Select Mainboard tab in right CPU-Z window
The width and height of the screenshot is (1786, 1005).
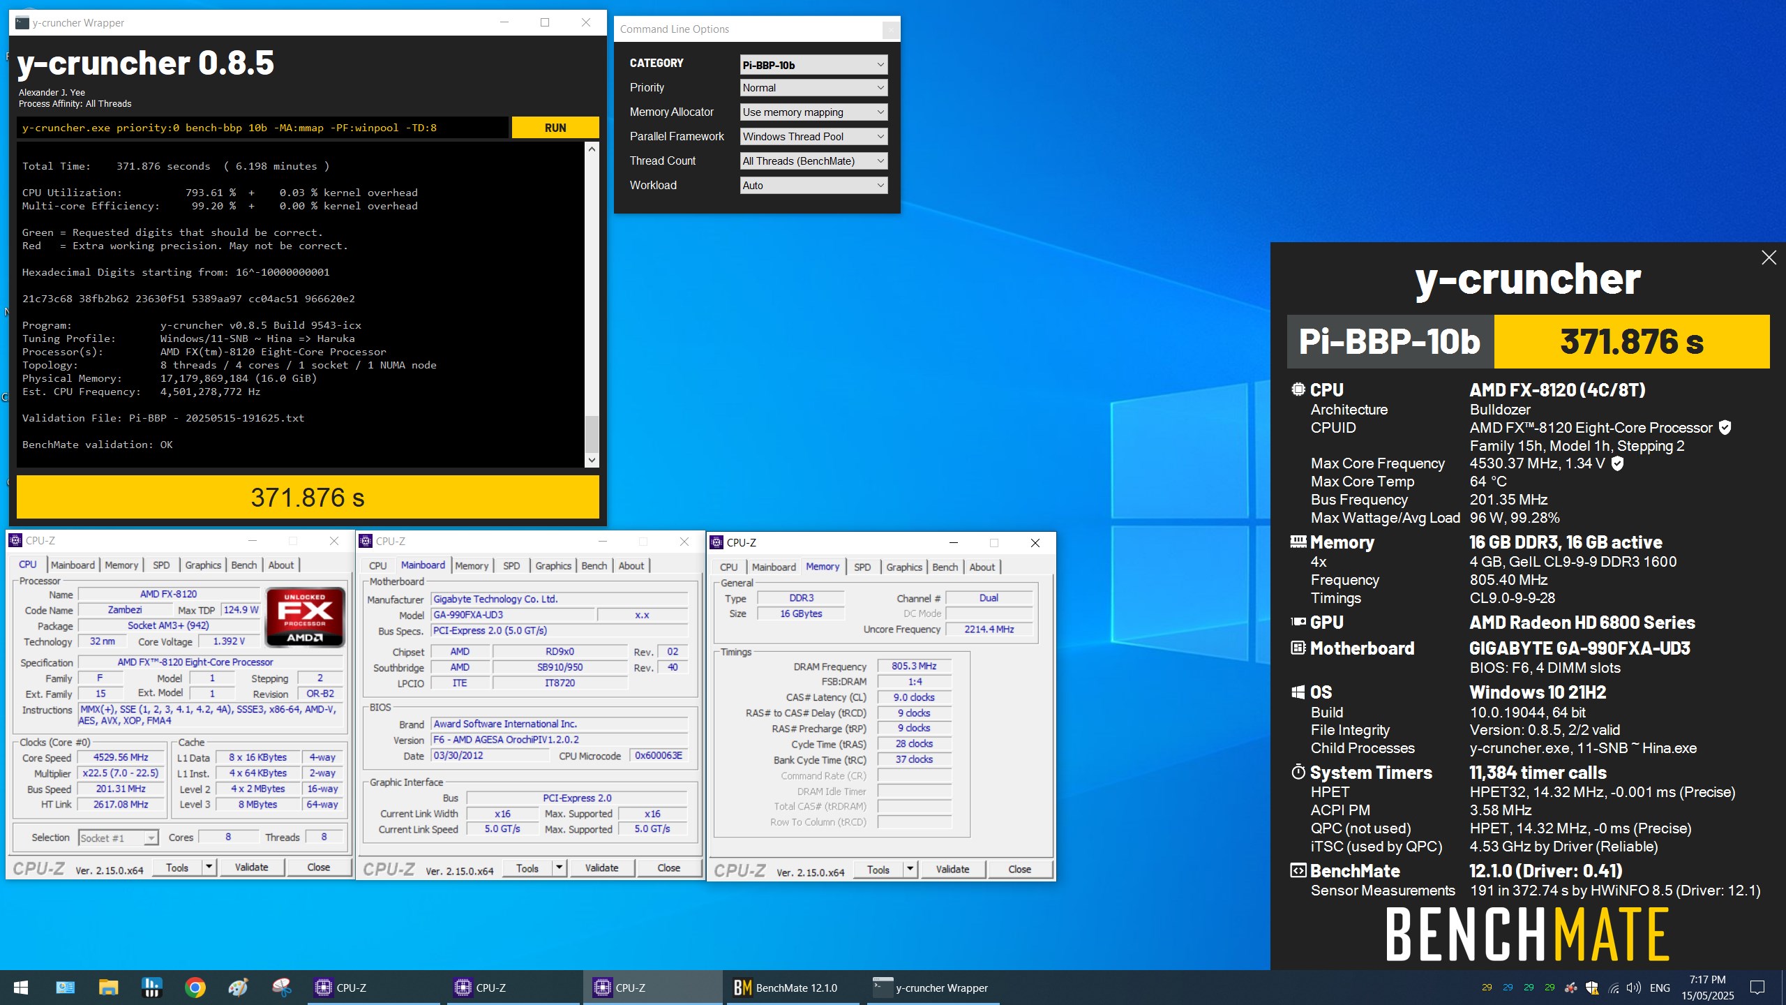click(x=774, y=567)
